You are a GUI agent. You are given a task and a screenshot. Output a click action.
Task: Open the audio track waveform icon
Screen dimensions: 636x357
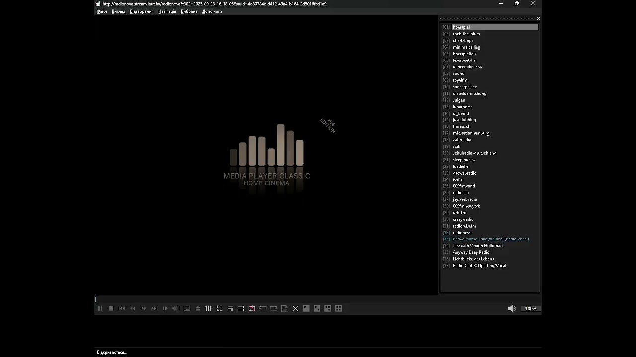pyautogui.click(x=176, y=308)
